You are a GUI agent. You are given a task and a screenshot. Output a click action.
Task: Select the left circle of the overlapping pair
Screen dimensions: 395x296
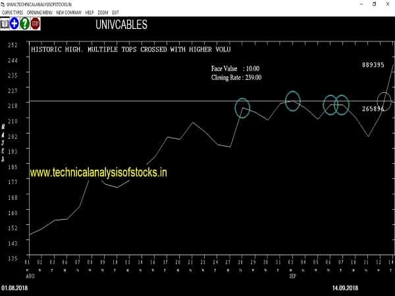click(x=330, y=105)
